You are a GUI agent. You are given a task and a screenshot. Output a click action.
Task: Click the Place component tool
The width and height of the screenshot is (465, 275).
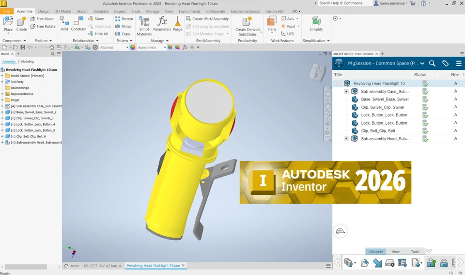click(8, 24)
